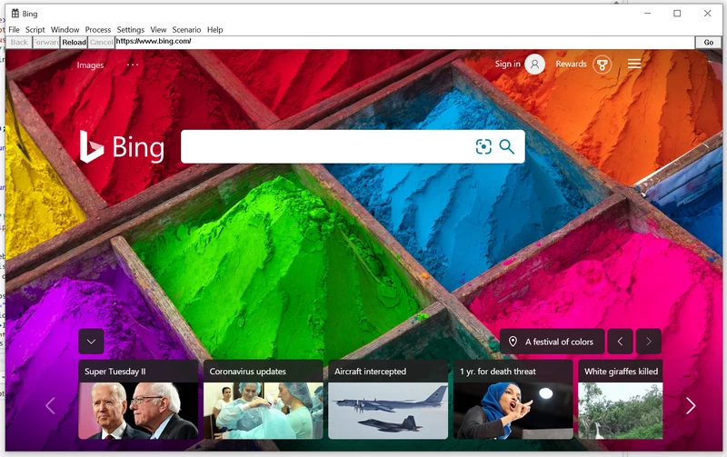Screen dimensions: 727x457
Task: Open A festival of colors info
Action: point(553,342)
